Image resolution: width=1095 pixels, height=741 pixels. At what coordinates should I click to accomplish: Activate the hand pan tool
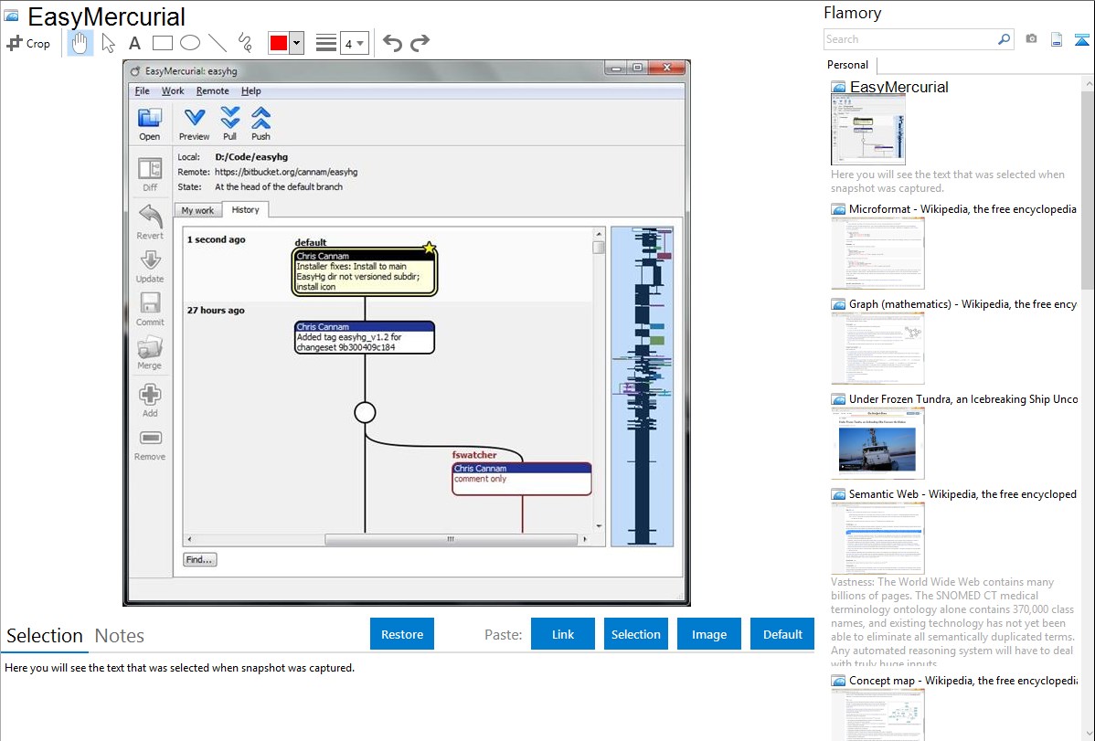(x=80, y=43)
